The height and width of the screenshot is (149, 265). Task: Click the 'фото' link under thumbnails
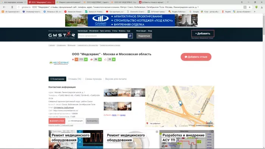point(114,115)
